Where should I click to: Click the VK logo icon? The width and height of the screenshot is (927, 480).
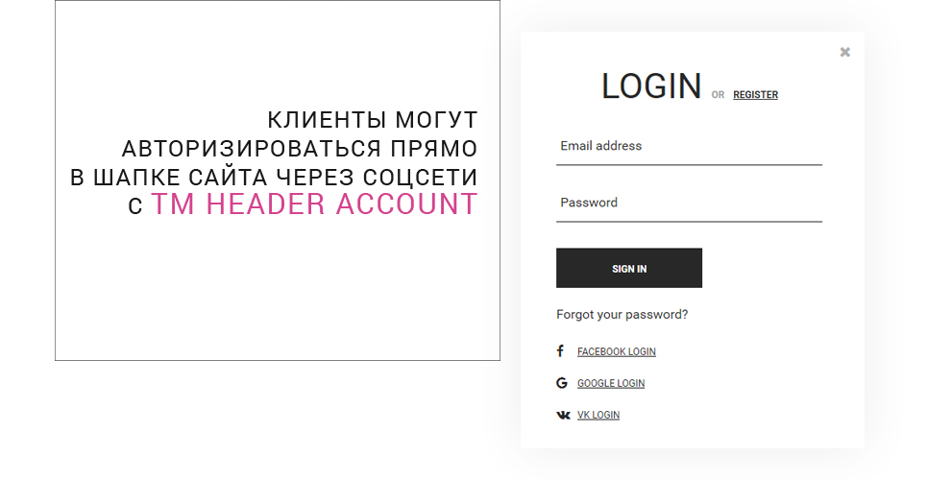tap(564, 416)
